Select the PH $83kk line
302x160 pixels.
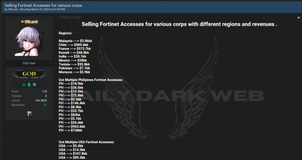pyautogui.click(x=70, y=115)
